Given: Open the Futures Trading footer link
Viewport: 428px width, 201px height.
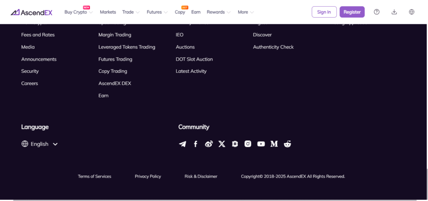Looking at the screenshot, I should click(115, 59).
